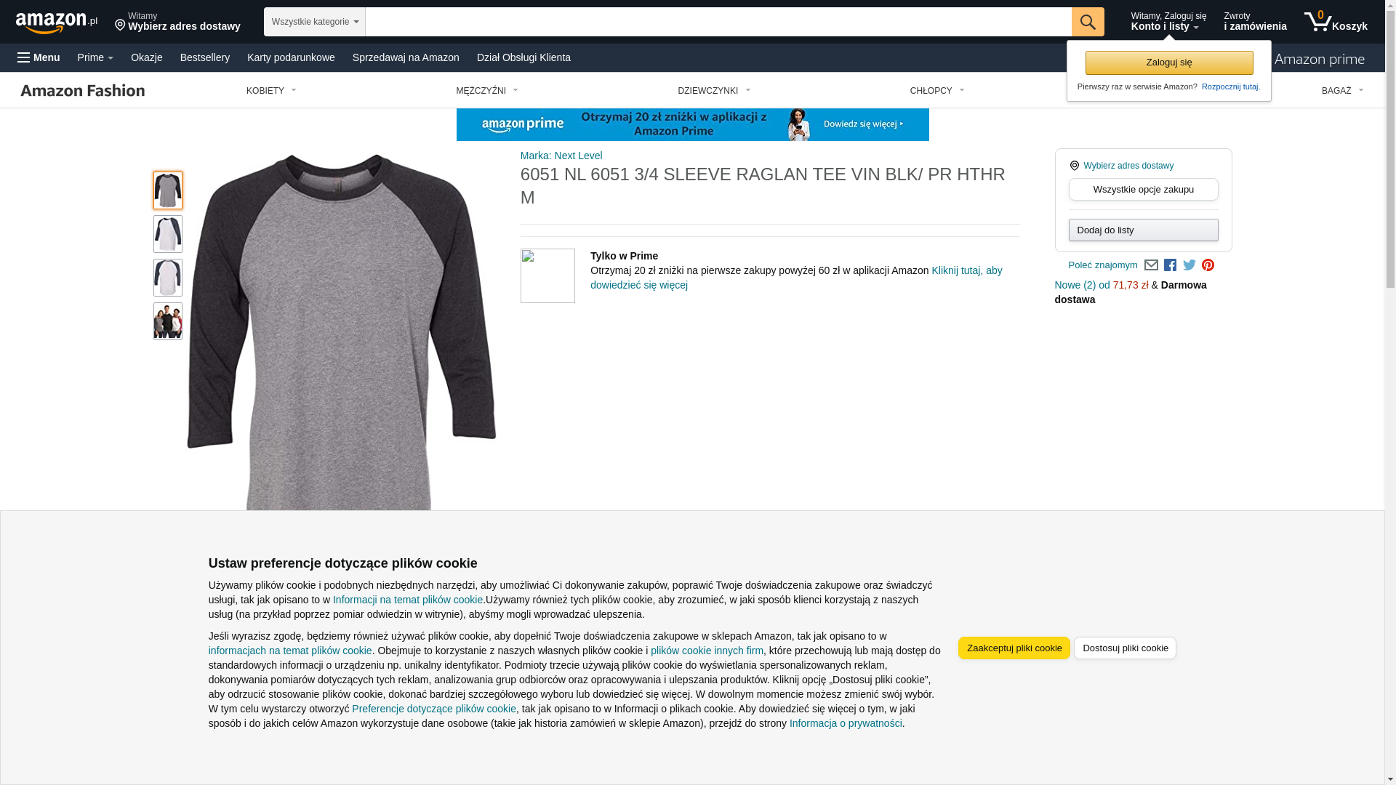The width and height of the screenshot is (1396, 785).
Task: Click the search magnifier button
Action: point(1088,22)
